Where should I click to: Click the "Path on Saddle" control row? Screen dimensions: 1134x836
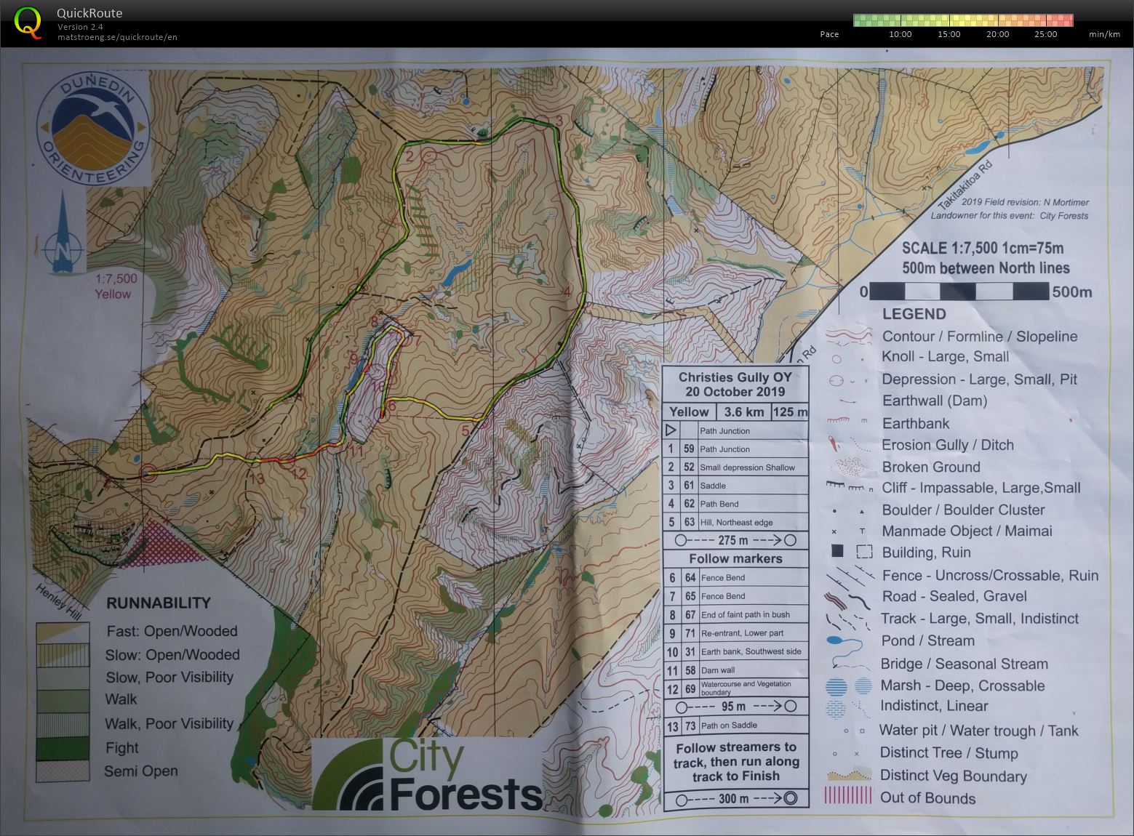click(x=735, y=726)
